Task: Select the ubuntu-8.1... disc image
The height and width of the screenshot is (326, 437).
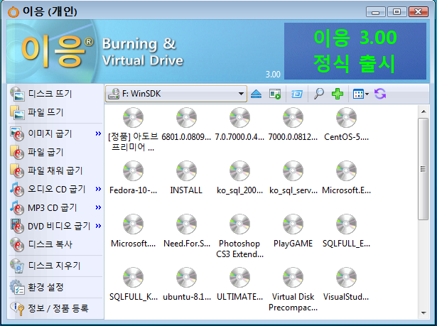Action: (x=186, y=284)
